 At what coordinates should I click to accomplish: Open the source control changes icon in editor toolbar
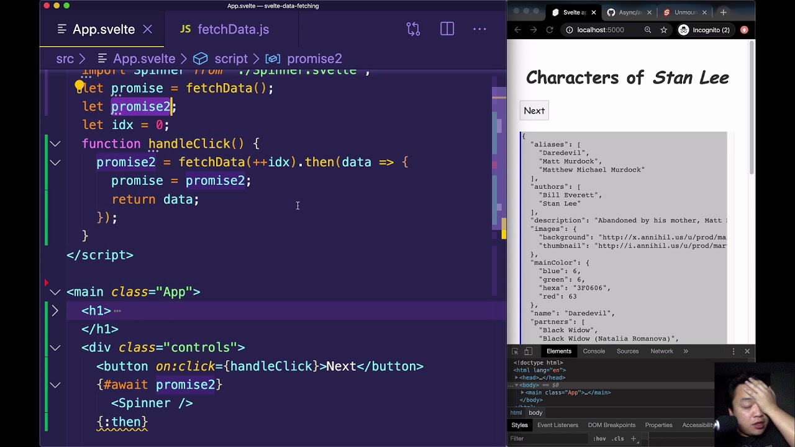click(413, 29)
